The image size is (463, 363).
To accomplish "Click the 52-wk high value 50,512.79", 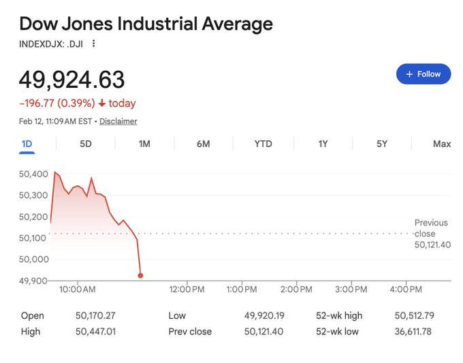I will click(x=413, y=315).
